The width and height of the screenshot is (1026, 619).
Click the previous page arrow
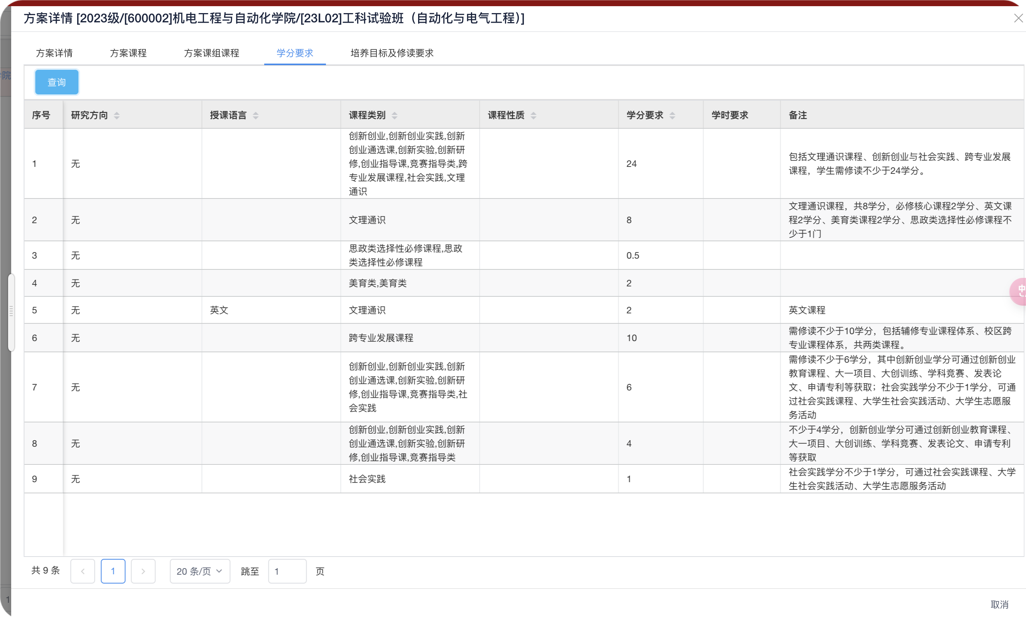(x=83, y=571)
